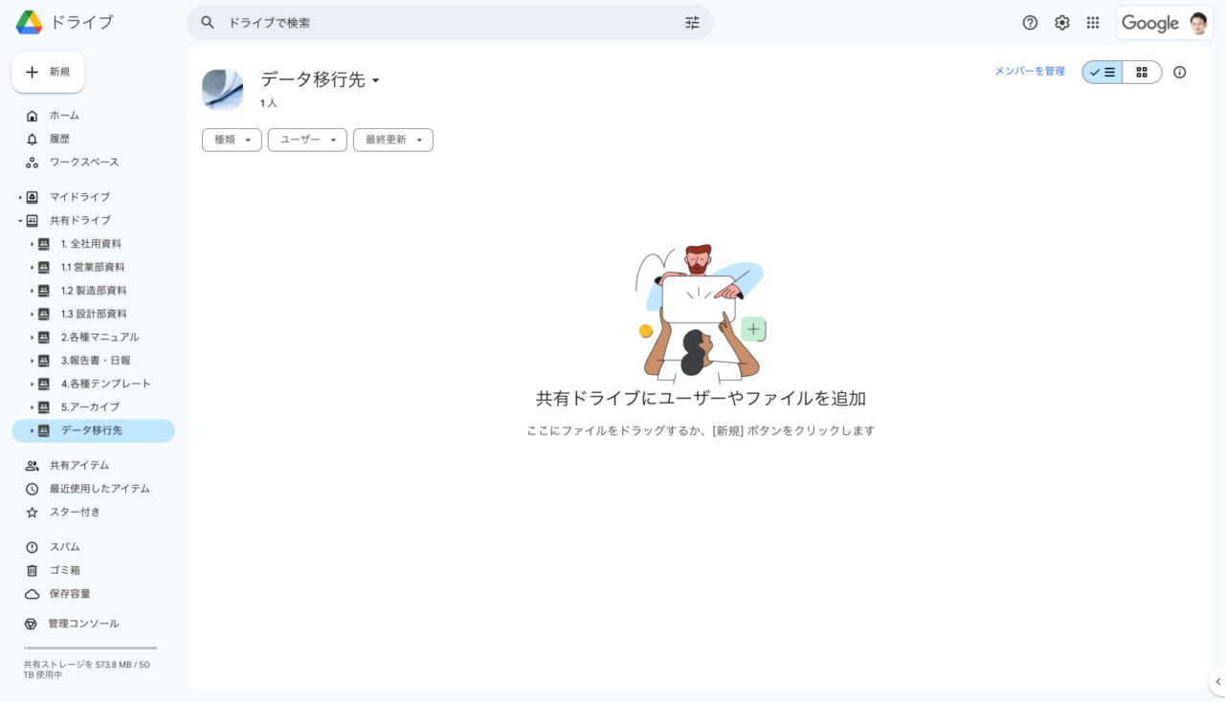Open the 種類 type filter dropdown
Viewport: 1225px width, 702px height.
coord(232,140)
